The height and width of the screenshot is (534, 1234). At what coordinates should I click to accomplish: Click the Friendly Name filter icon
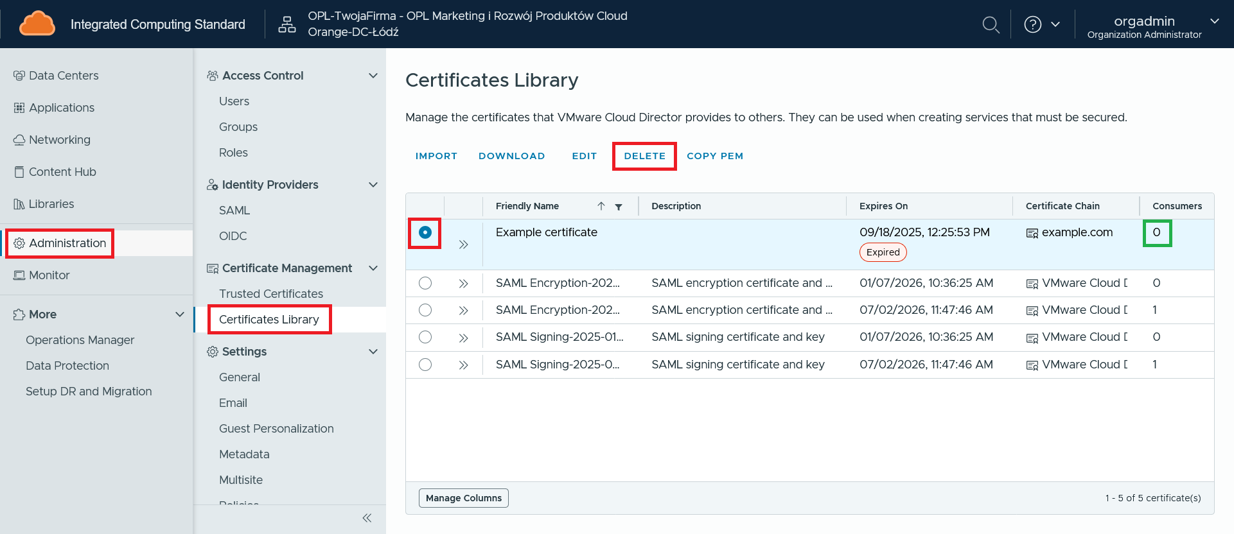tap(619, 207)
